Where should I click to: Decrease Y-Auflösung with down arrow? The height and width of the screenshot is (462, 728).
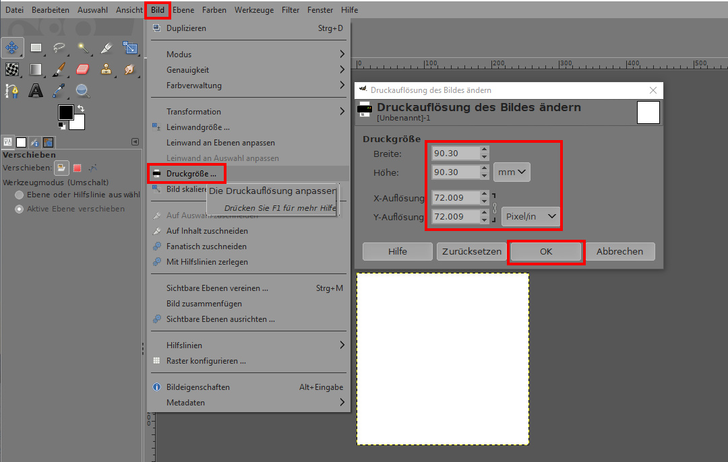coord(485,220)
